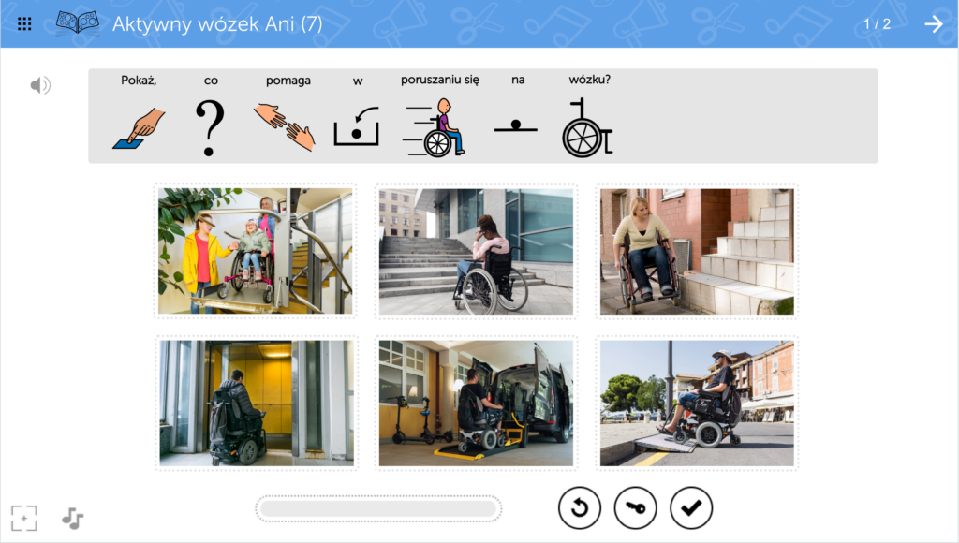
Task: Click the 'Aktywny wózek Ani (7)' title
Action: coord(217,24)
